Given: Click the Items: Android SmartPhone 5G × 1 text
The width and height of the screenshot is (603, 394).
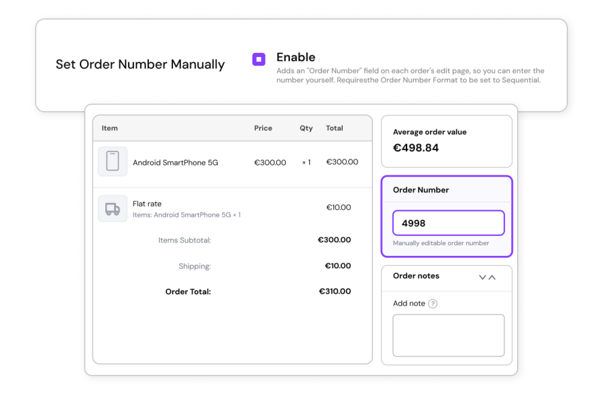Looking at the screenshot, I should (186, 215).
